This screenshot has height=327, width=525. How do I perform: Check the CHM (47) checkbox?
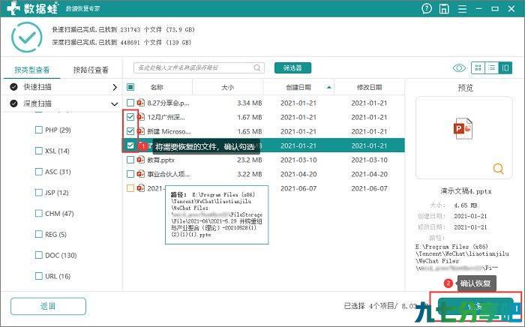(x=39, y=213)
